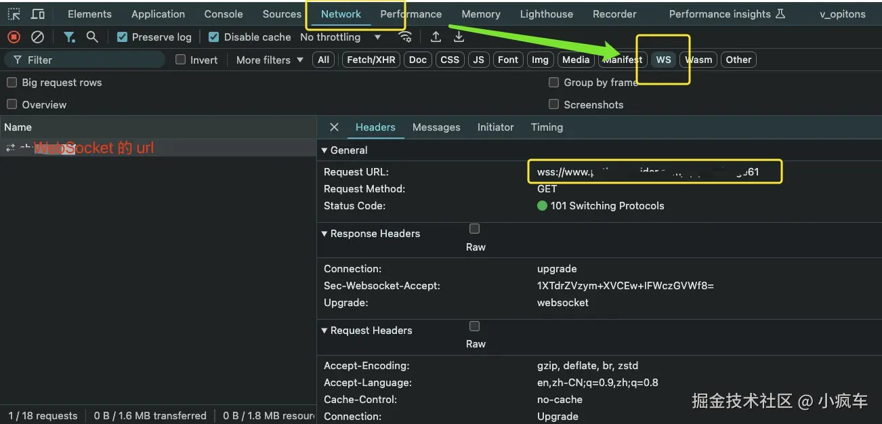Show the Headers detail tab

[x=375, y=127]
